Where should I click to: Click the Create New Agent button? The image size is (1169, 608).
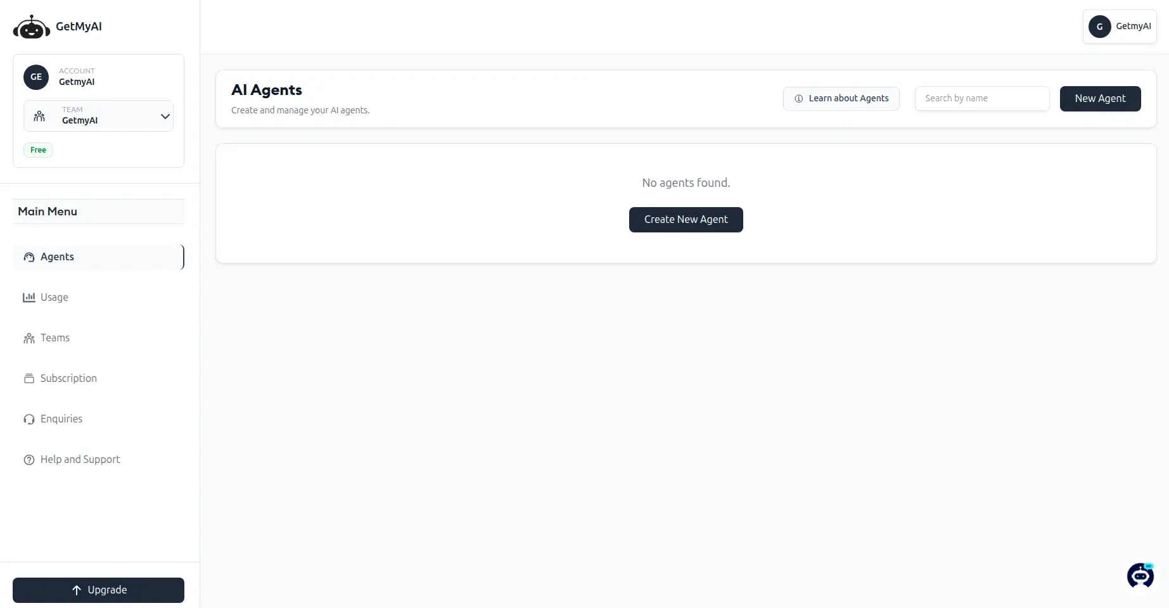pyautogui.click(x=686, y=220)
